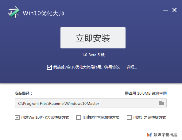
Task: Click the 我接受Win10优化大师最终用户许可协议 label text
Action: (87, 67)
